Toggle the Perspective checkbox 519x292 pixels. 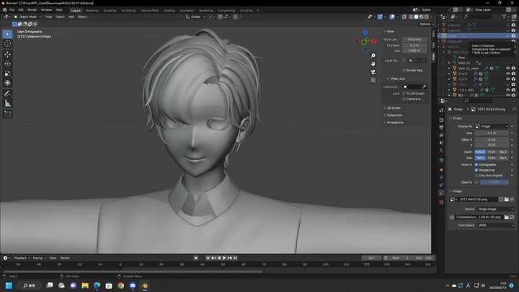[476, 170]
